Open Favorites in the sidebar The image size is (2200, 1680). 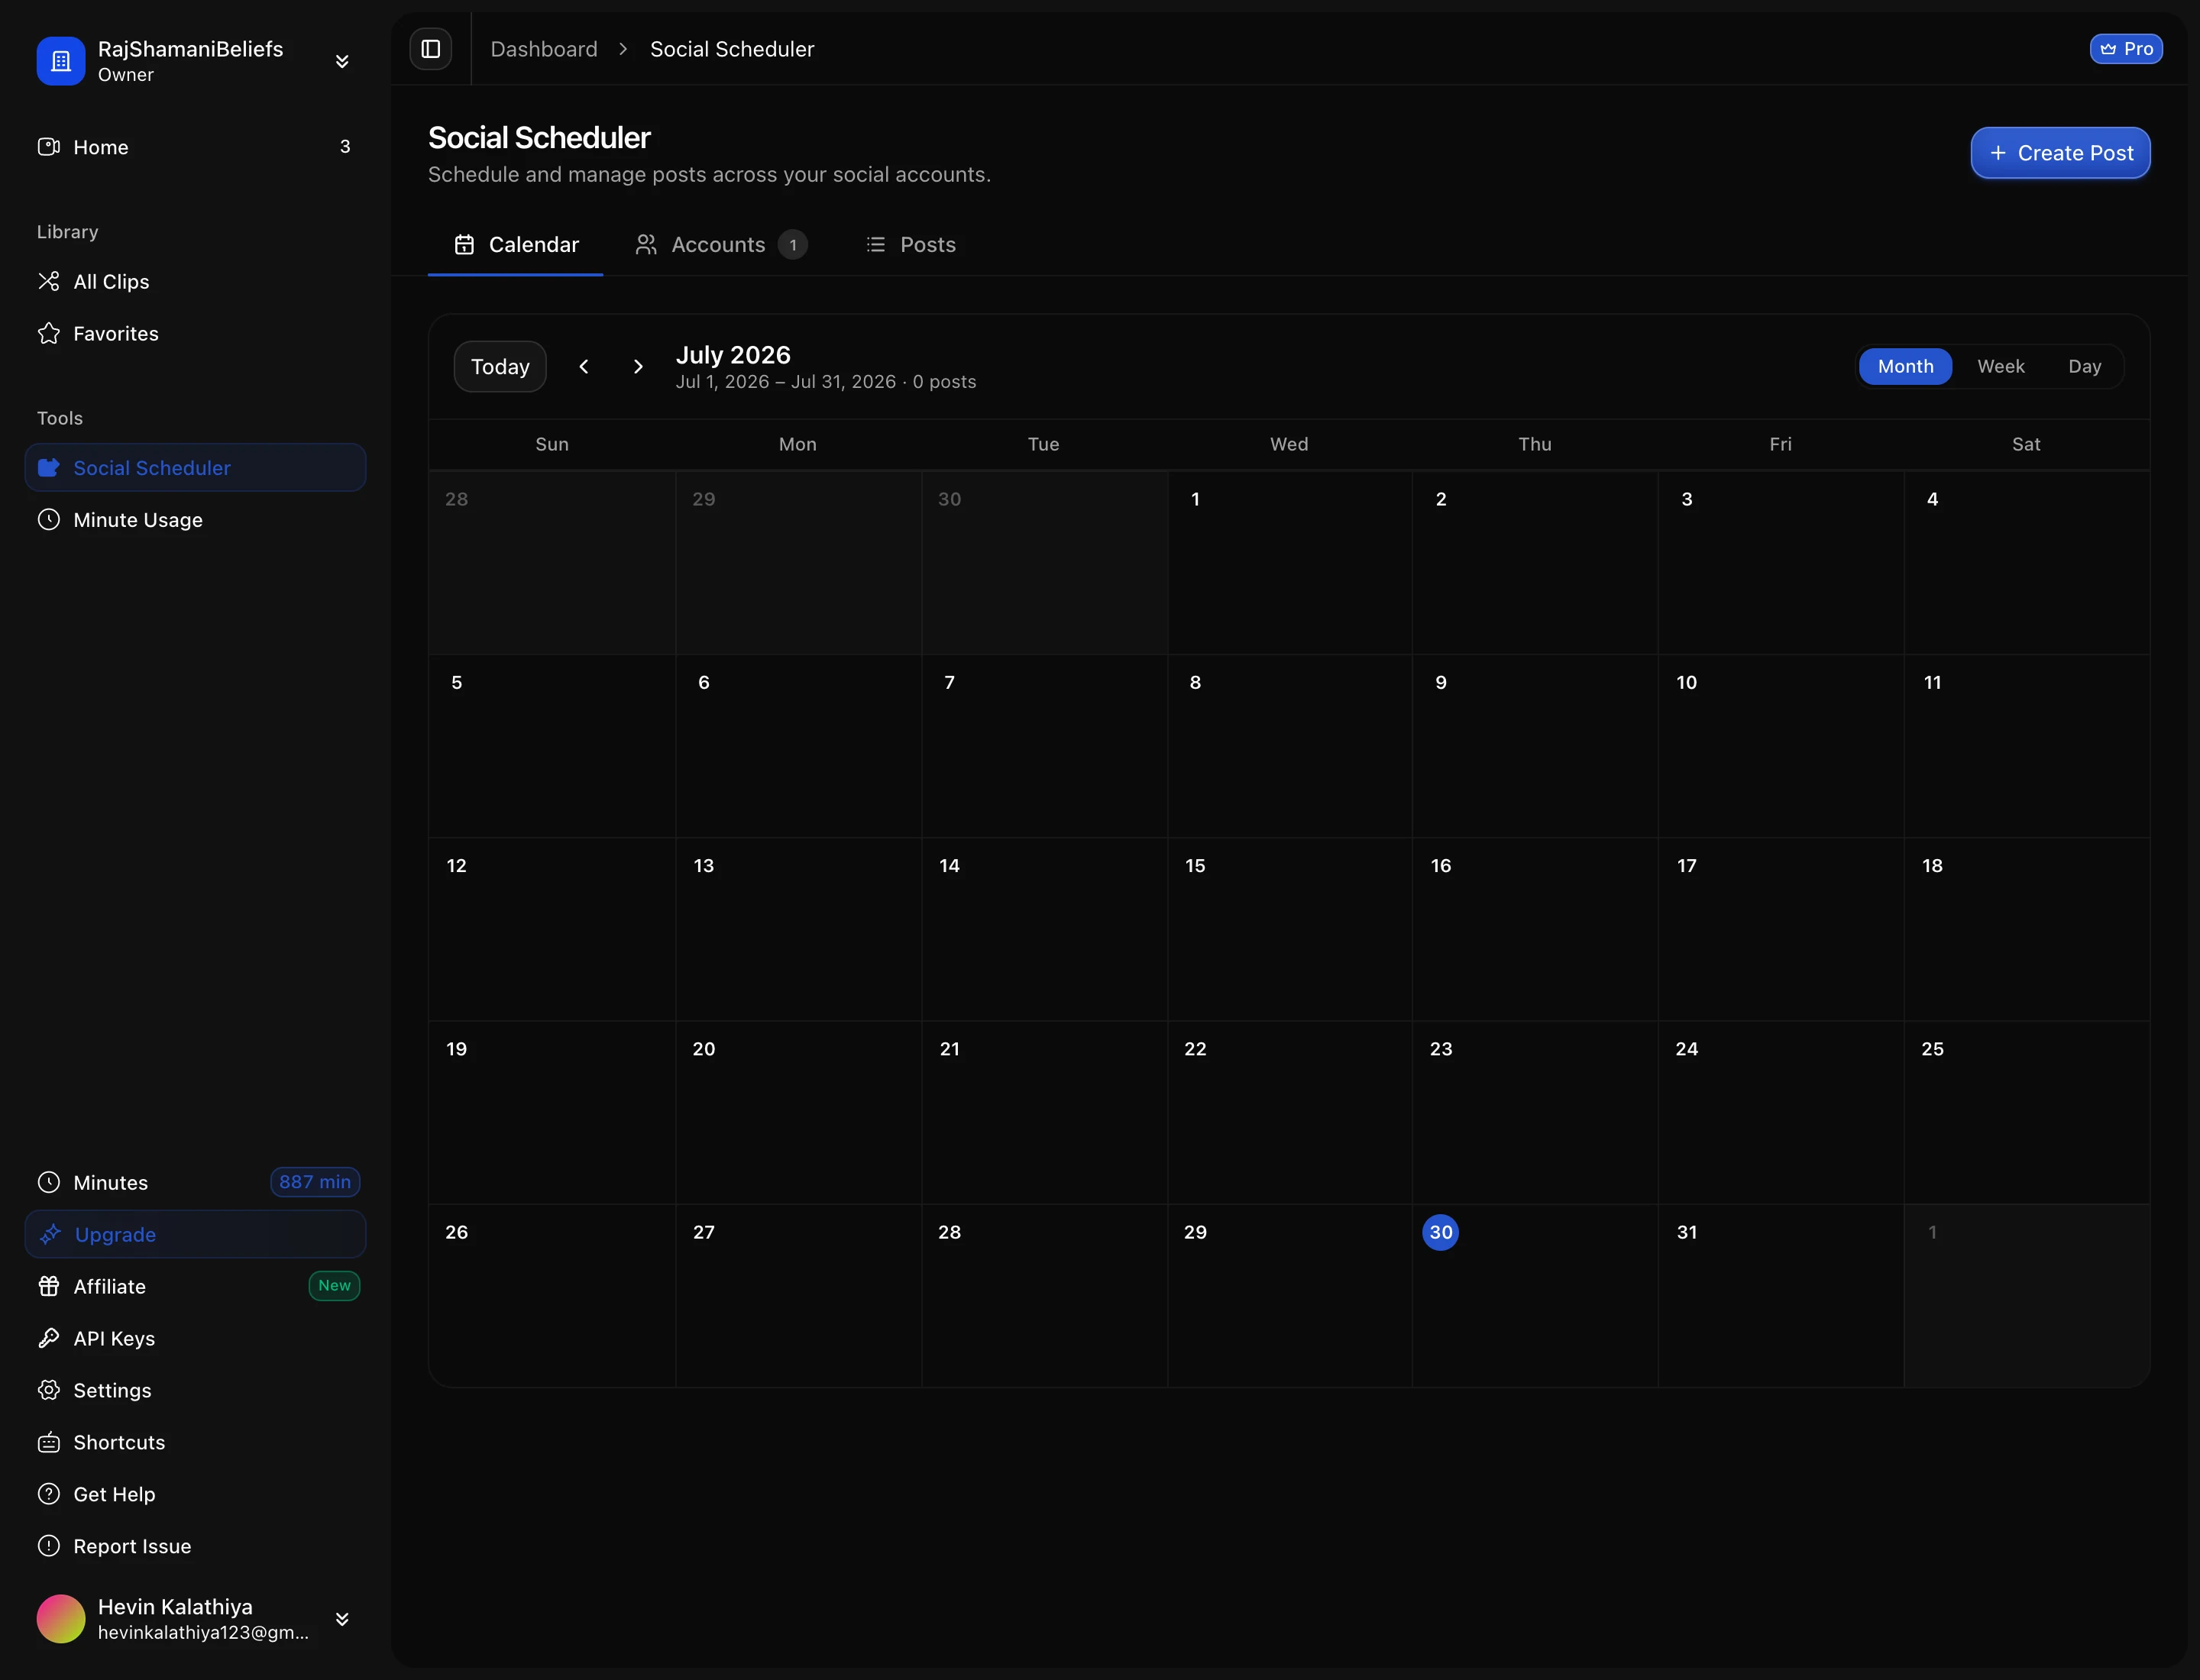pyautogui.click(x=195, y=334)
